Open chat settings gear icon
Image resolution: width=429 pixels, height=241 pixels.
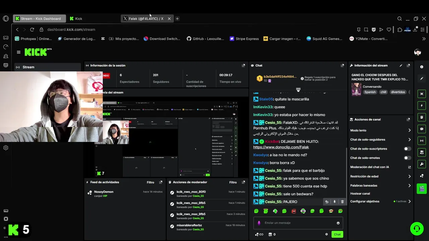click(x=326, y=234)
